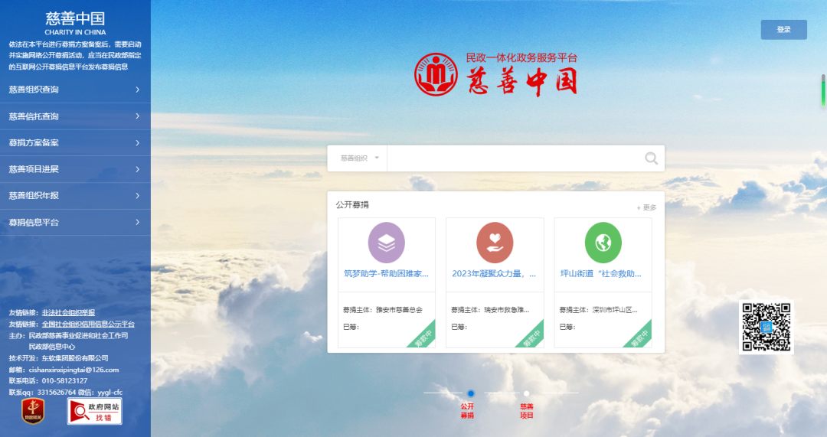Click the 慈善中国 red emblem logo

click(436, 74)
